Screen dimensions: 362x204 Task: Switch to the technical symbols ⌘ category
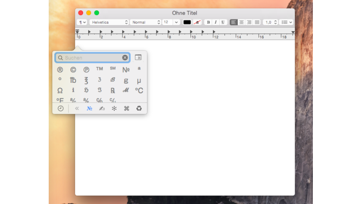tap(126, 109)
